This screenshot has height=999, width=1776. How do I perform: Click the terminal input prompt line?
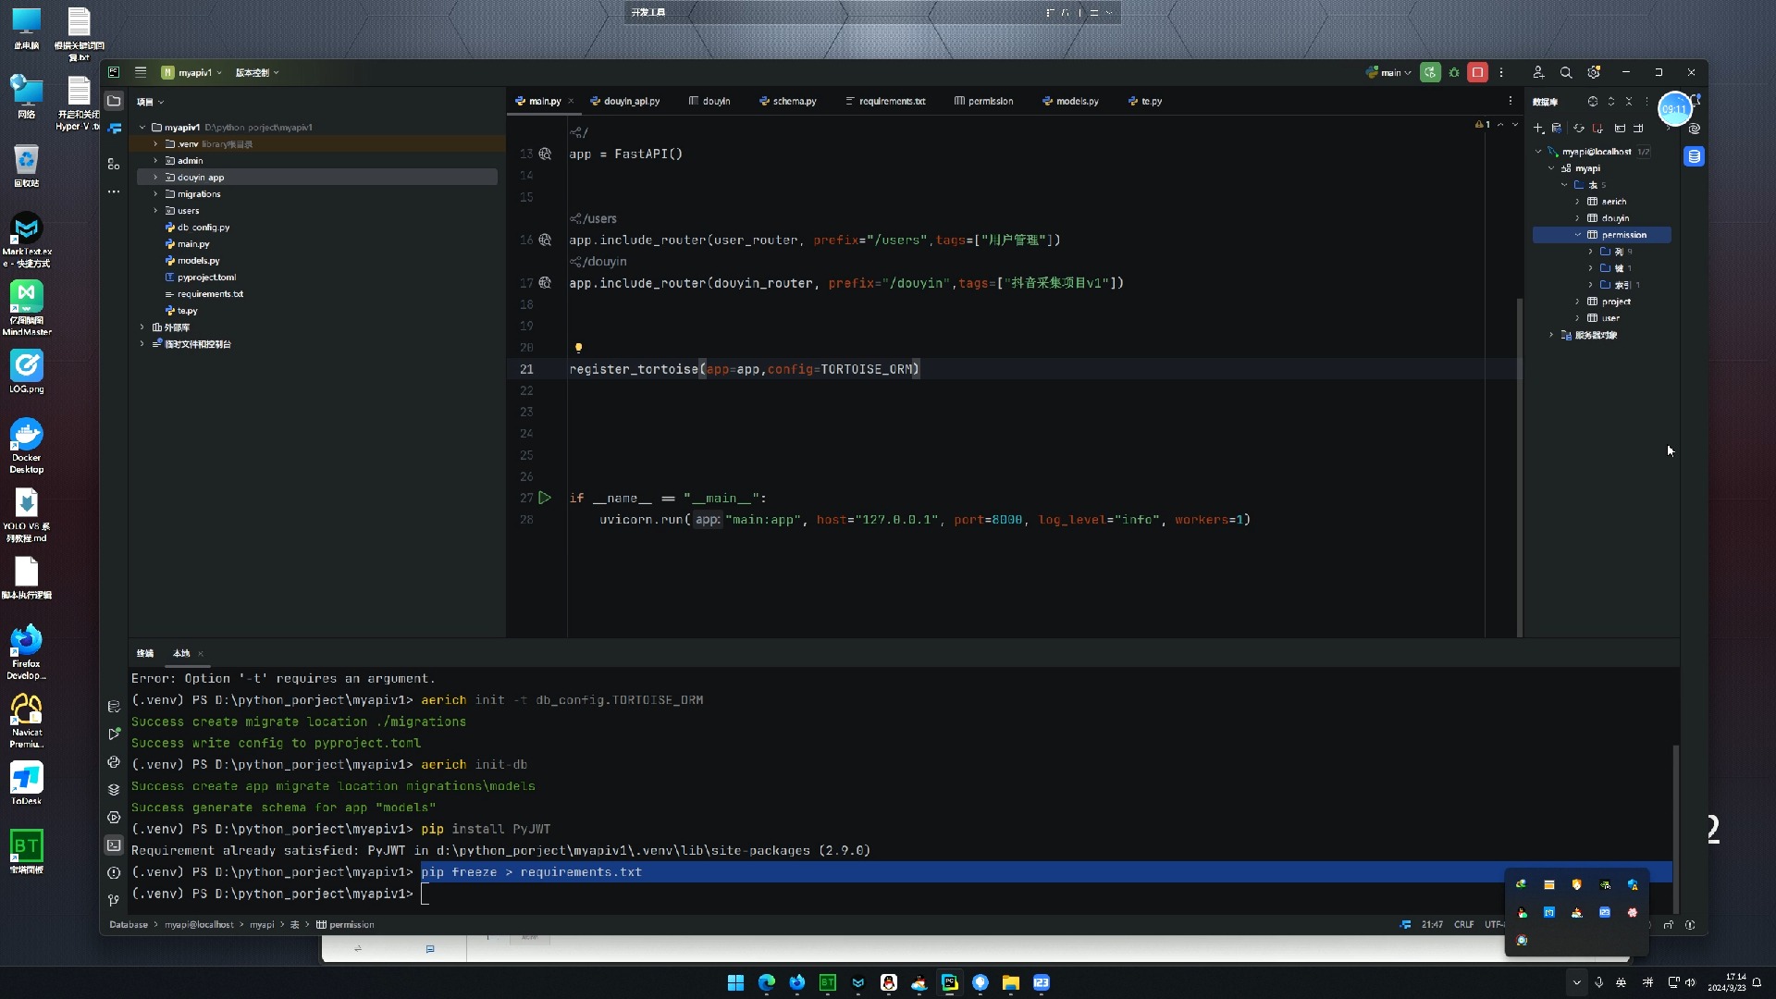point(902,894)
